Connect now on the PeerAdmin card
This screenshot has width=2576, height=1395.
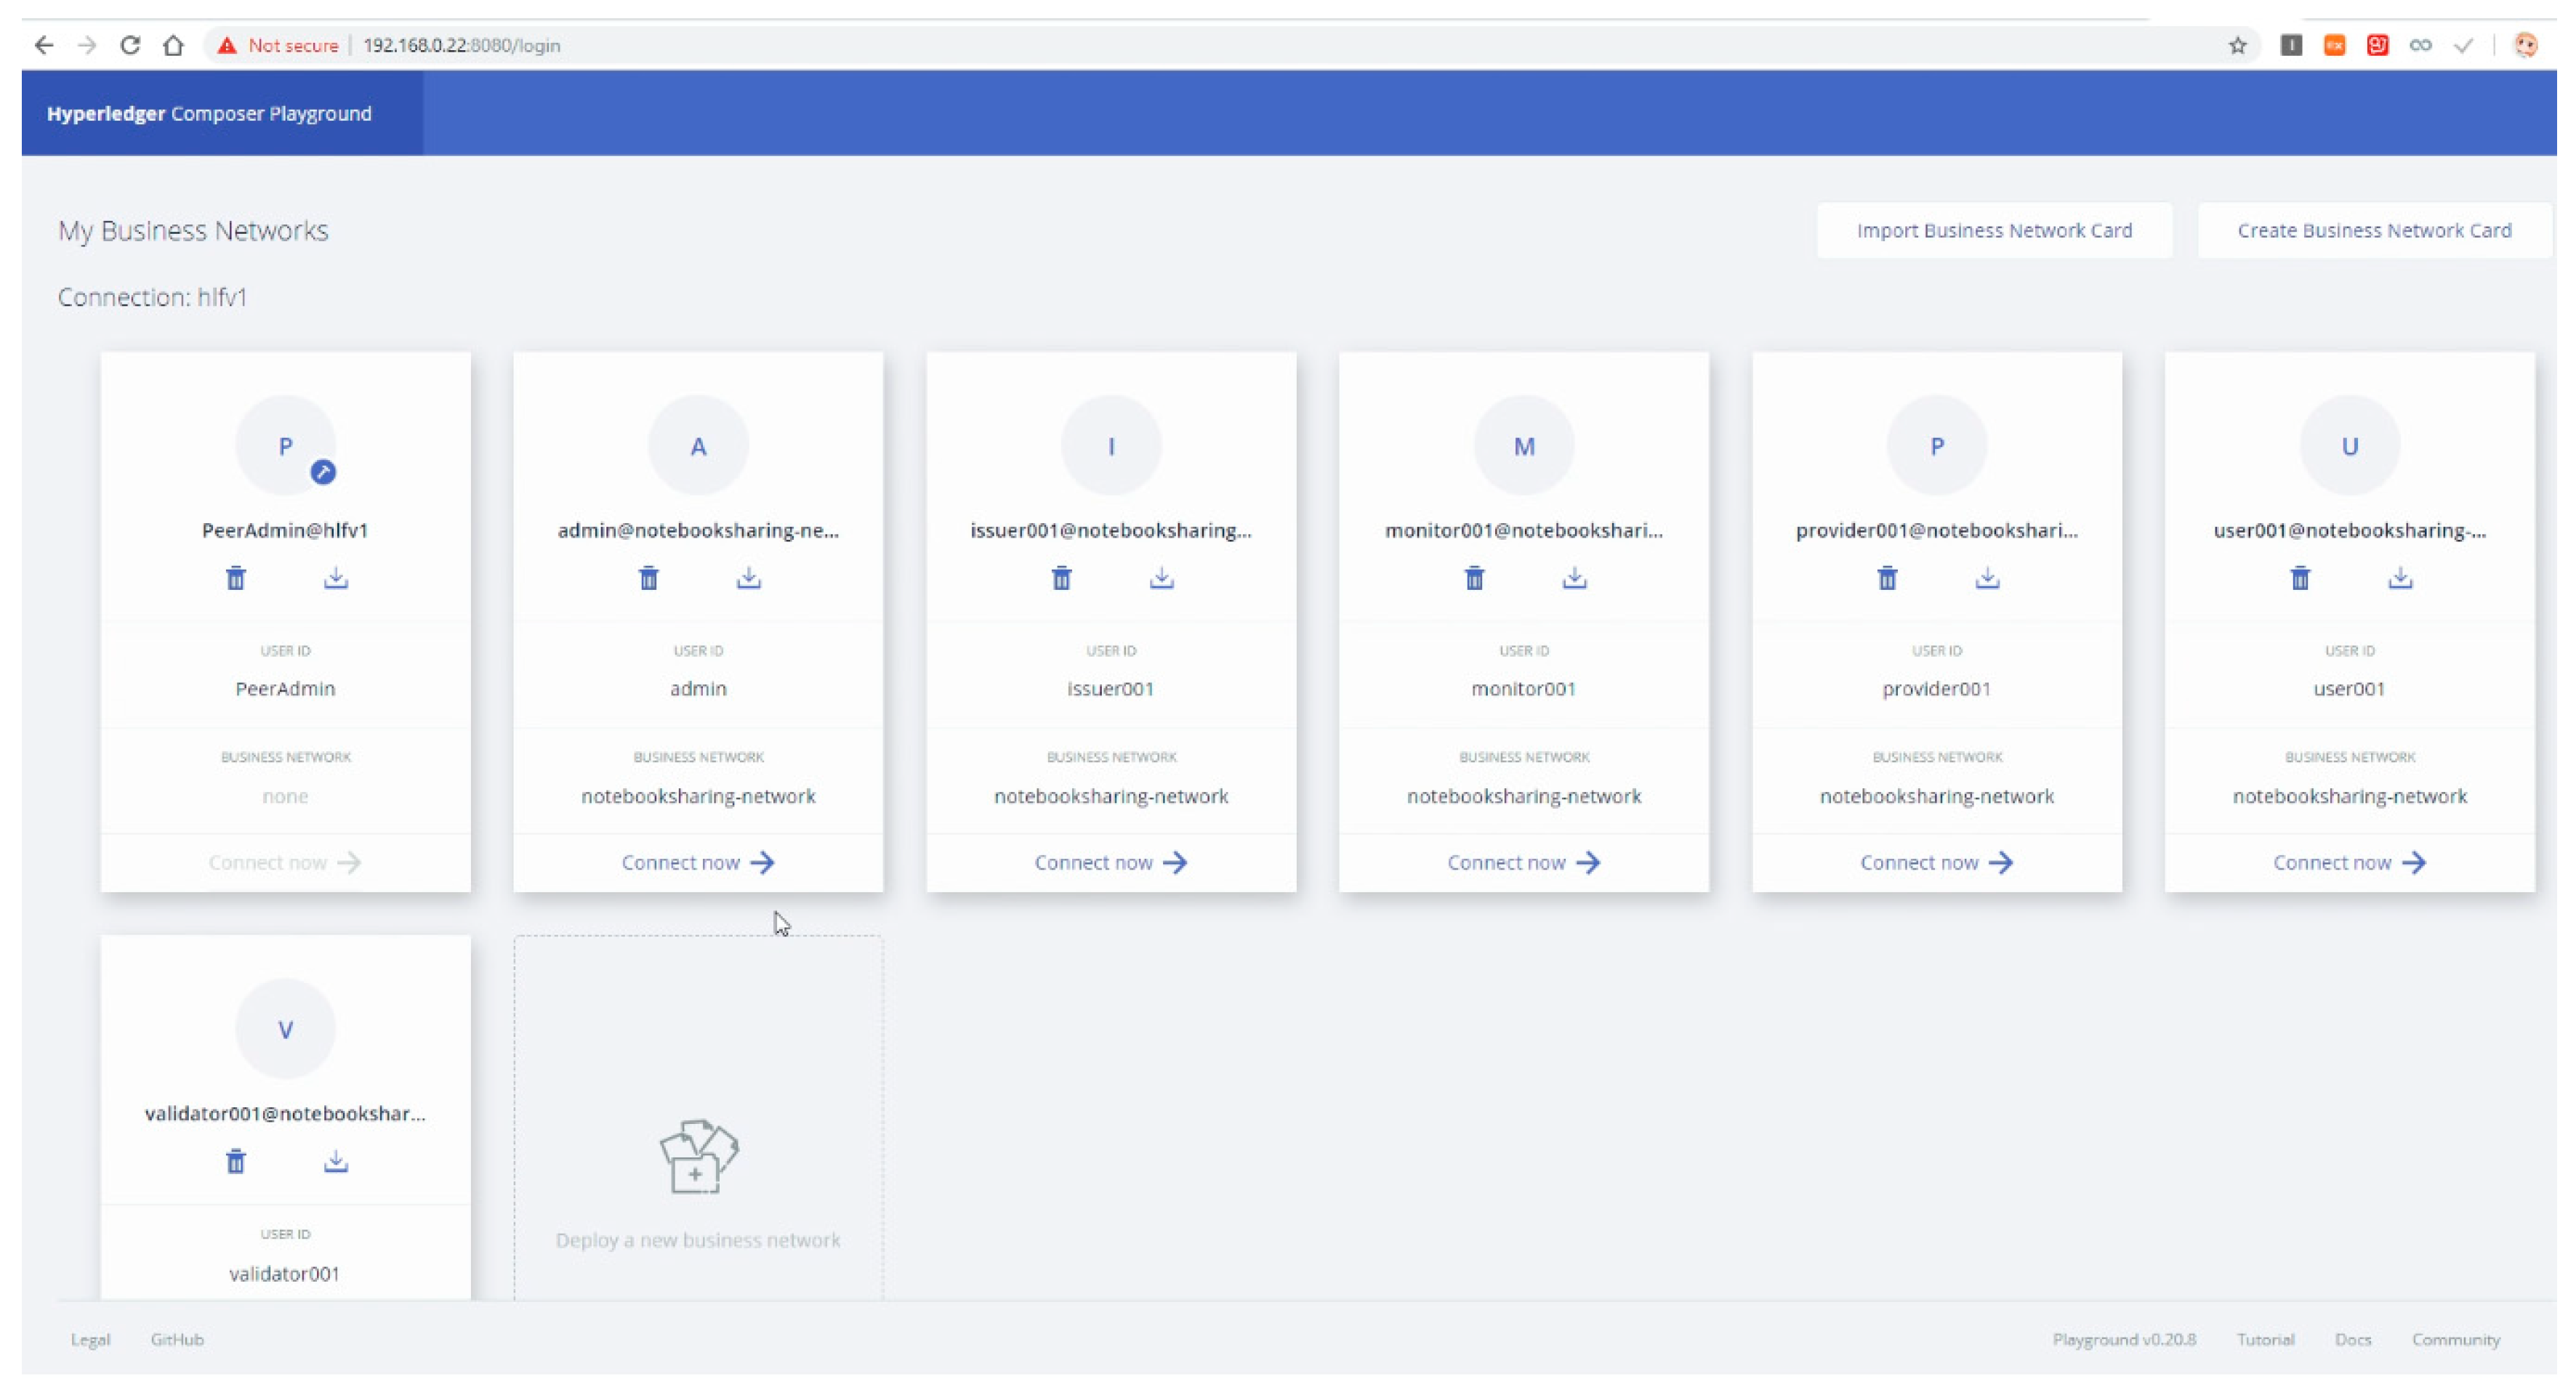pos(285,862)
